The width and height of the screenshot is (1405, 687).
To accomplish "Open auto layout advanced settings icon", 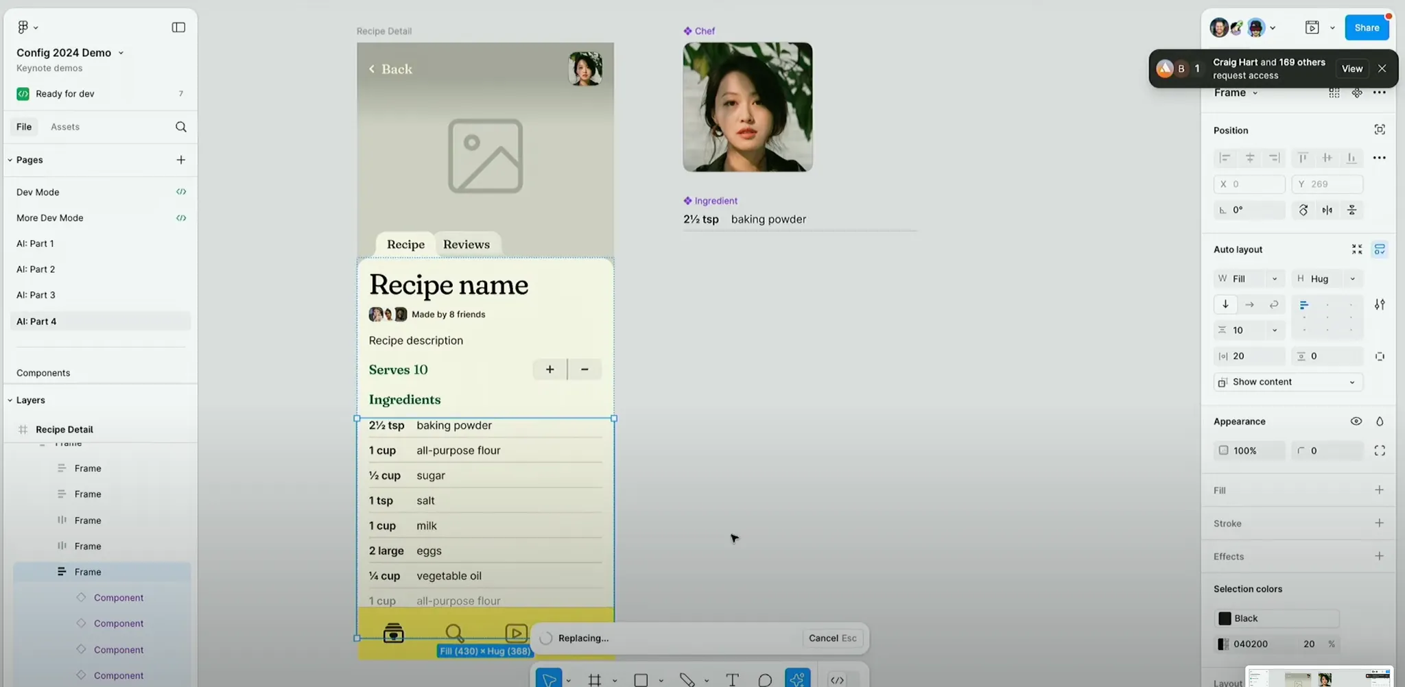I will [1380, 304].
